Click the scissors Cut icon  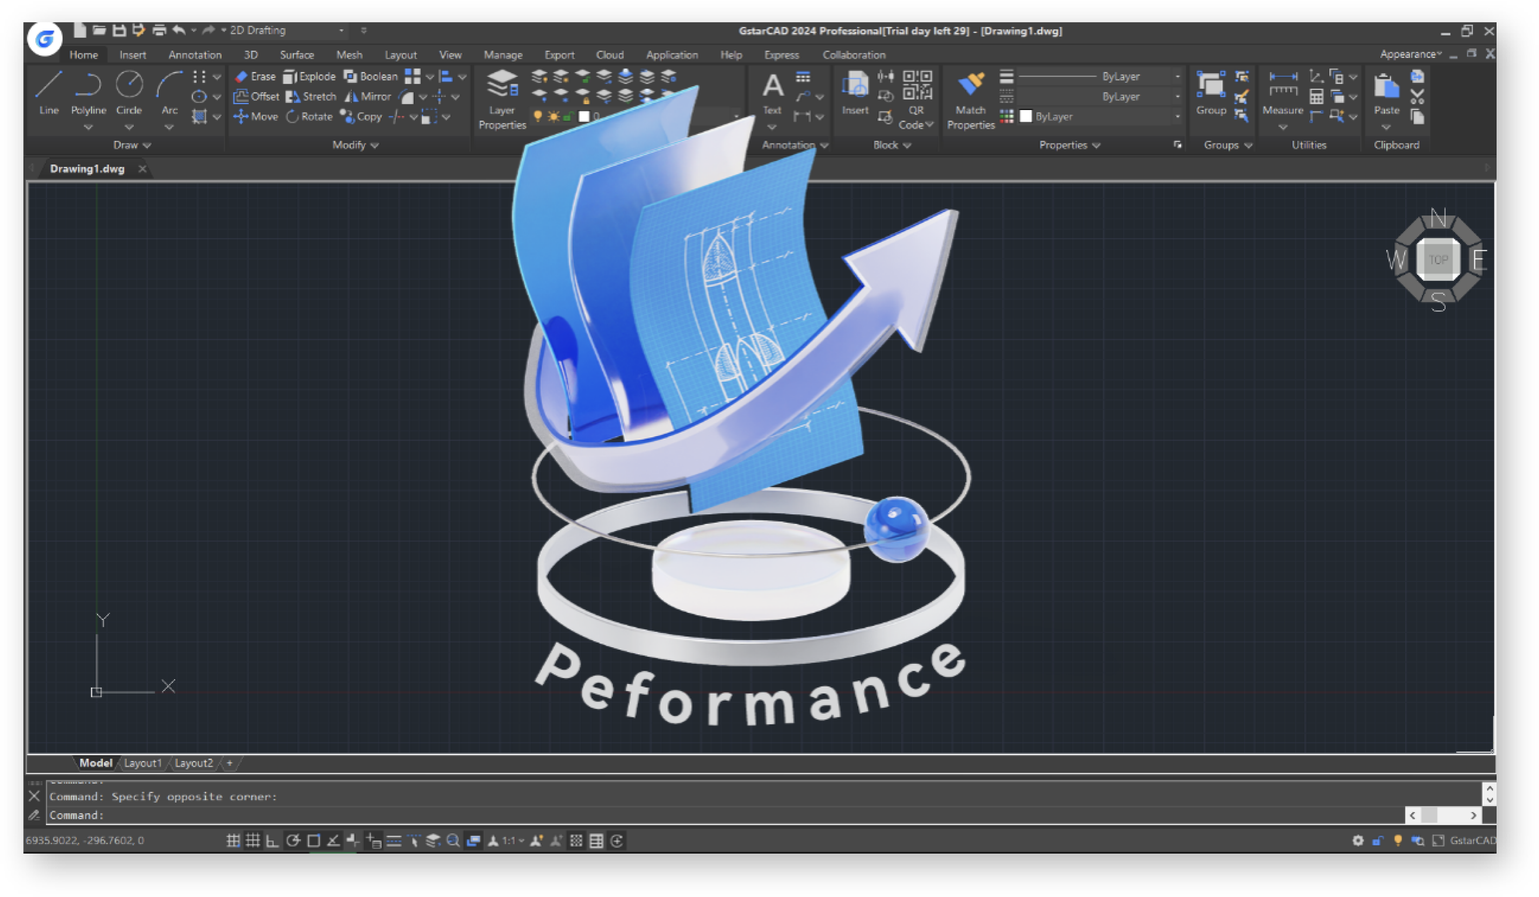pyautogui.click(x=1417, y=96)
